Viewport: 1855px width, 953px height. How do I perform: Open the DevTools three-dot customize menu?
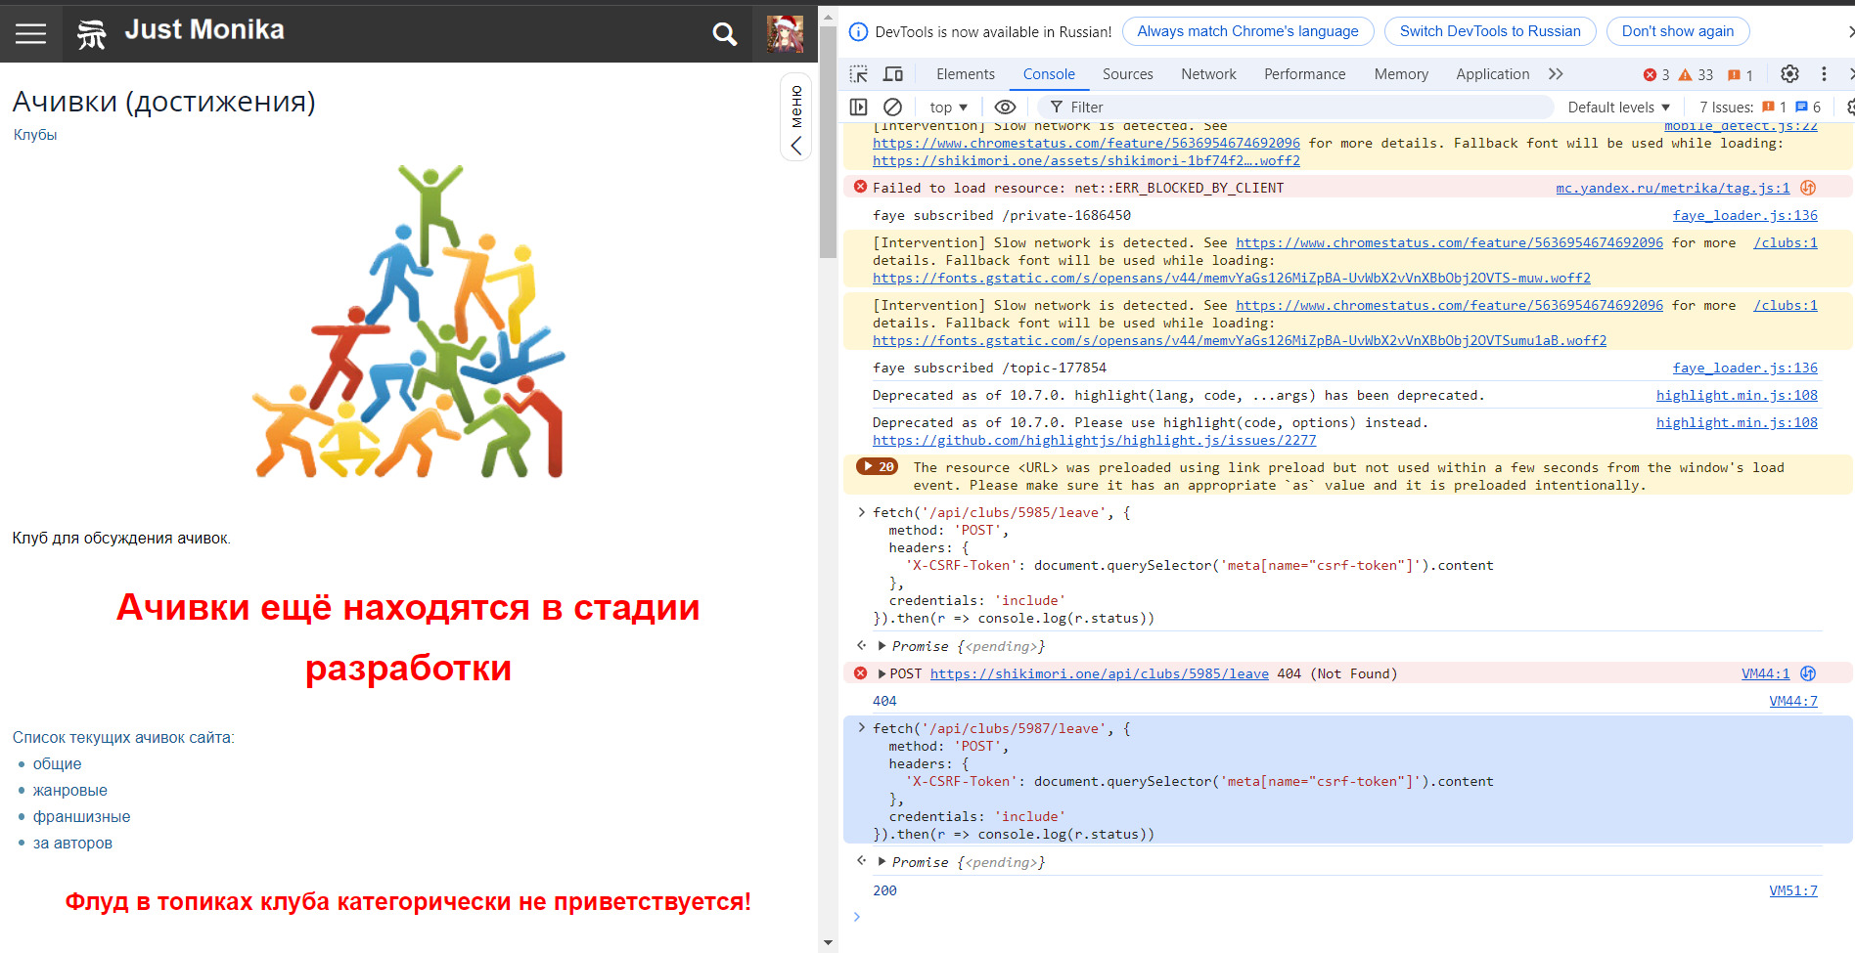coord(1824,74)
